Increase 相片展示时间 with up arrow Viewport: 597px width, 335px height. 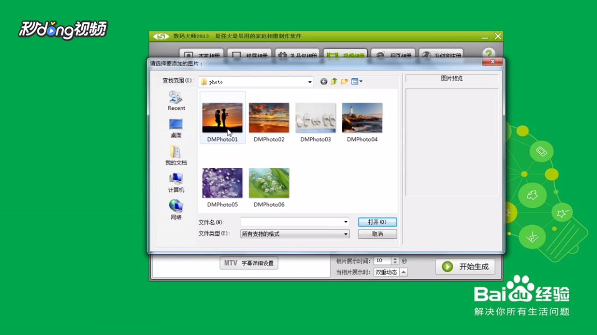point(395,259)
